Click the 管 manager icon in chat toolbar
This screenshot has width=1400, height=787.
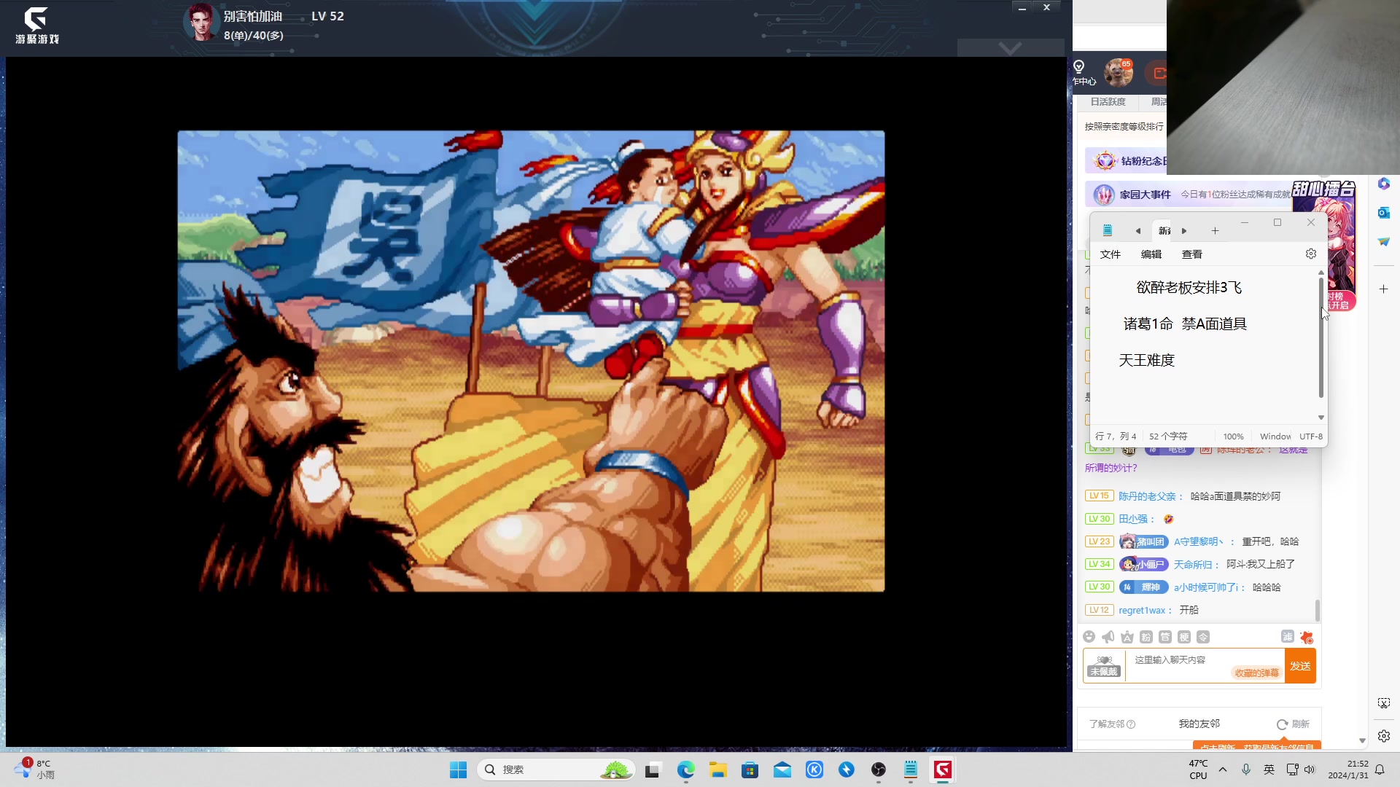point(1165,637)
